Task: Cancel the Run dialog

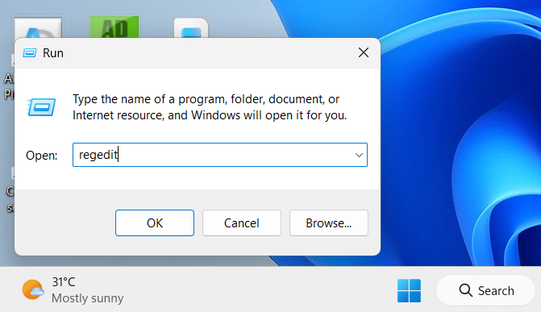Action: (242, 223)
